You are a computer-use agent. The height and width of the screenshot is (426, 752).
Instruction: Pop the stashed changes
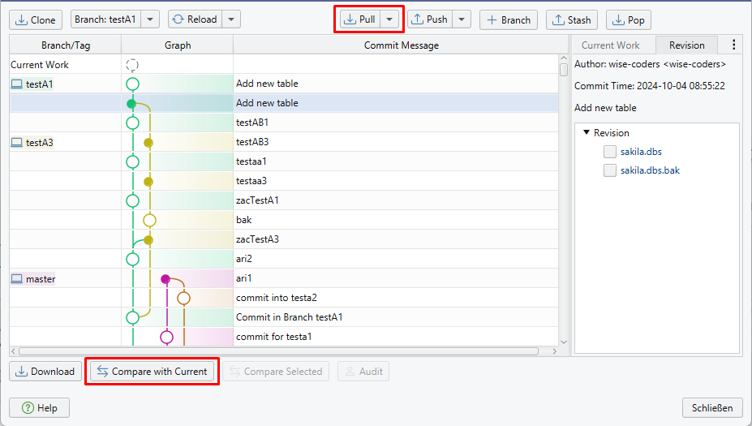coord(629,20)
